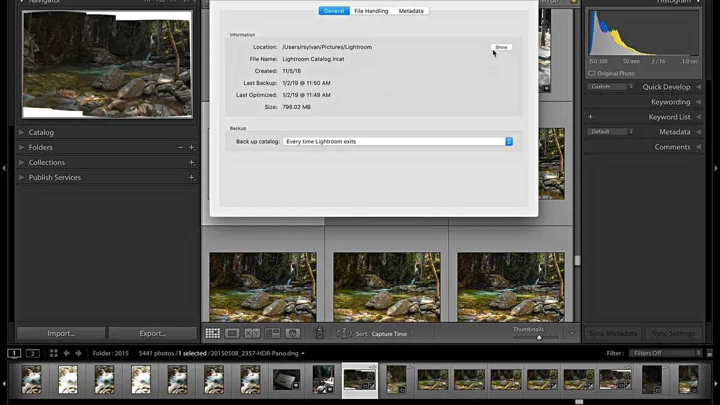Screen dimensions: 720x405
Task: Expand the Comments panel
Action: [x=698, y=147]
